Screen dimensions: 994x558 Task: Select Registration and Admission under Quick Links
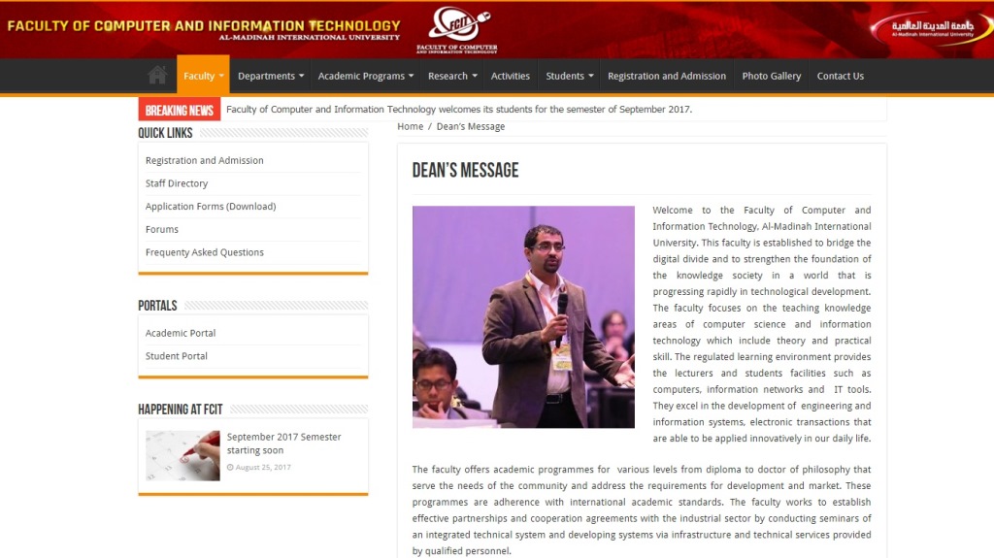204,160
